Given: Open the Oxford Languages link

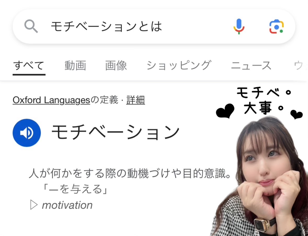Looking at the screenshot, I should tap(51, 100).
